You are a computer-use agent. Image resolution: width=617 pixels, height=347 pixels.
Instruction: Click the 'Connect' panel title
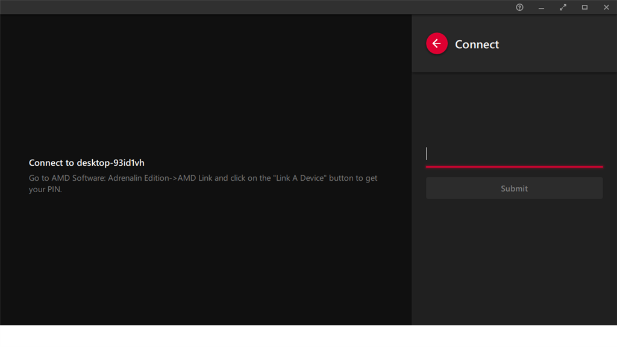click(x=477, y=45)
